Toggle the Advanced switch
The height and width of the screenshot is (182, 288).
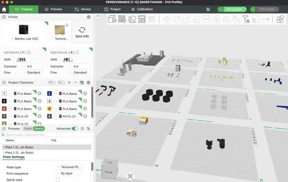coord(75,129)
